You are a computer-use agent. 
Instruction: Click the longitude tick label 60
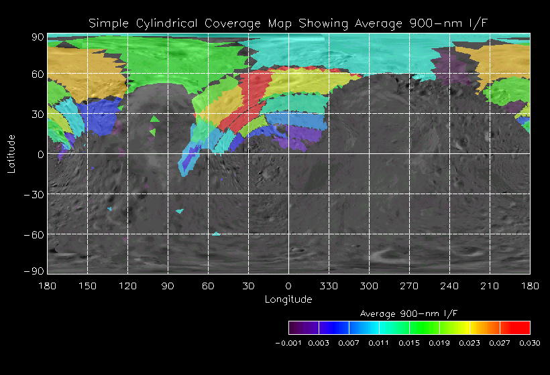click(x=208, y=286)
